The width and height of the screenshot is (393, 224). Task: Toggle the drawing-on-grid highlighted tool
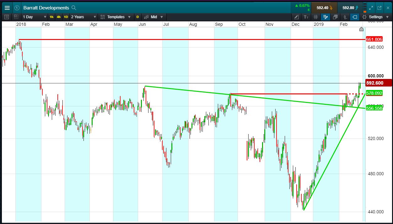pos(325,17)
